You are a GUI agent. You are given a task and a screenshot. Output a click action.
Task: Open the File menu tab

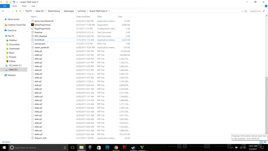coord(5,6)
